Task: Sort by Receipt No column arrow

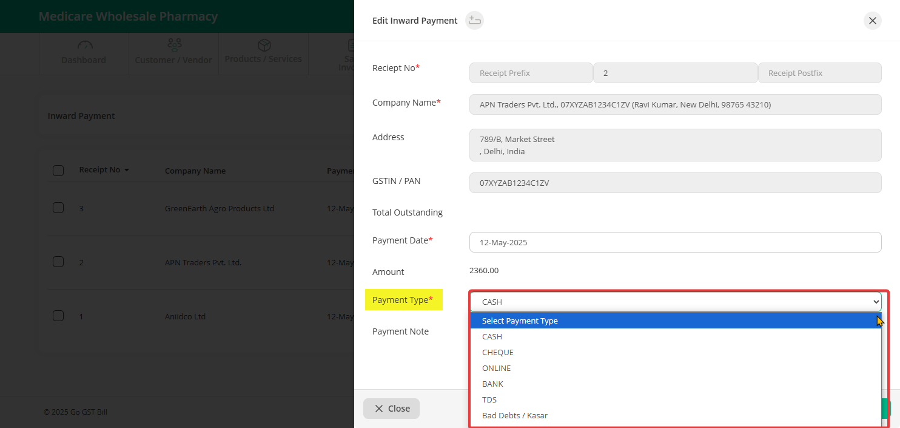Action: [x=127, y=170]
